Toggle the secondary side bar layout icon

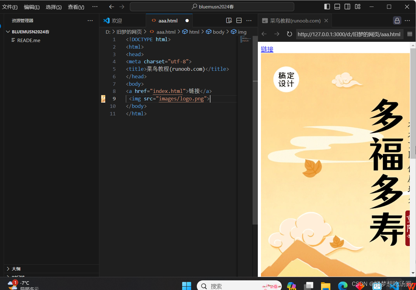(347, 7)
